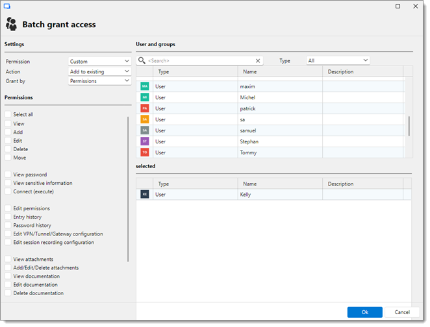
Task: Select the user name samuel
Action: pos(248,130)
